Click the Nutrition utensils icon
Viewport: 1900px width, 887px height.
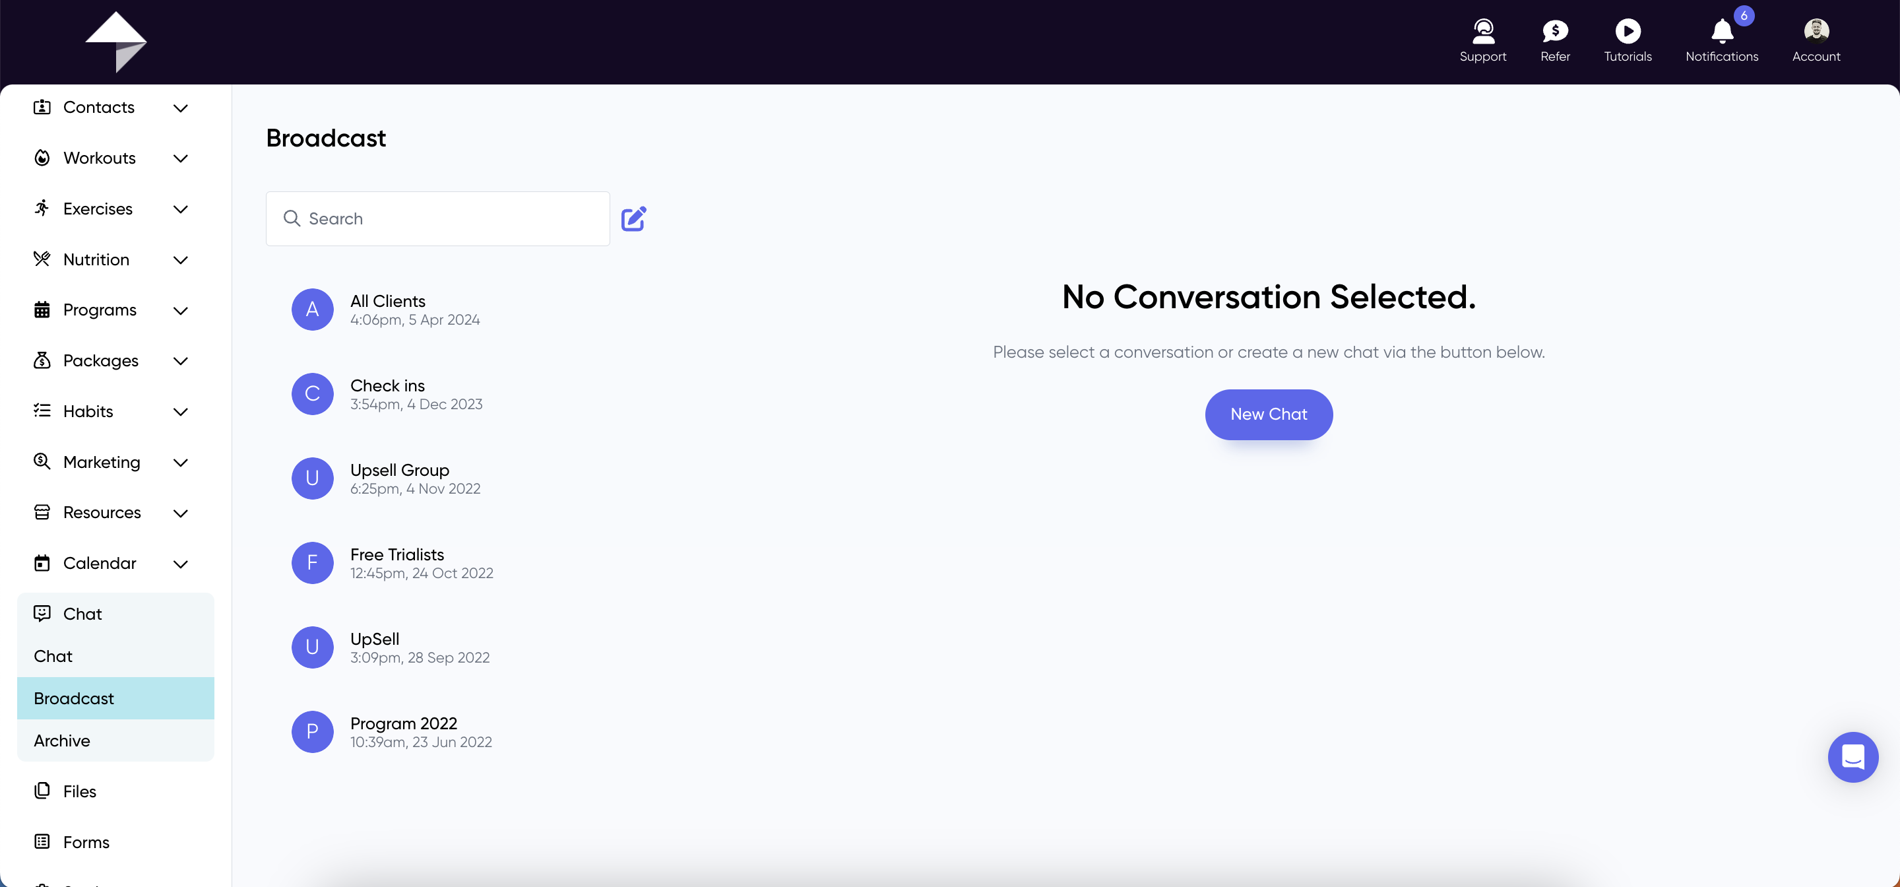[42, 259]
